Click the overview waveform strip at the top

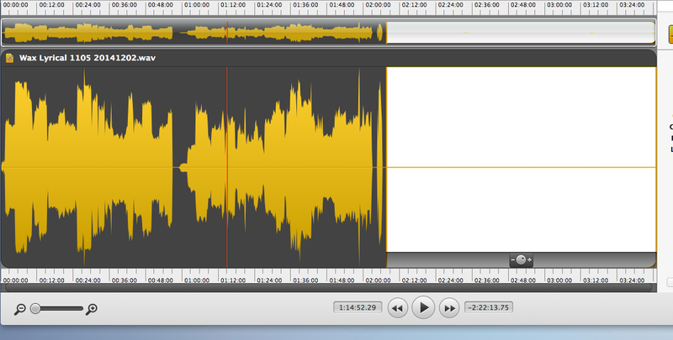(x=193, y=34)
